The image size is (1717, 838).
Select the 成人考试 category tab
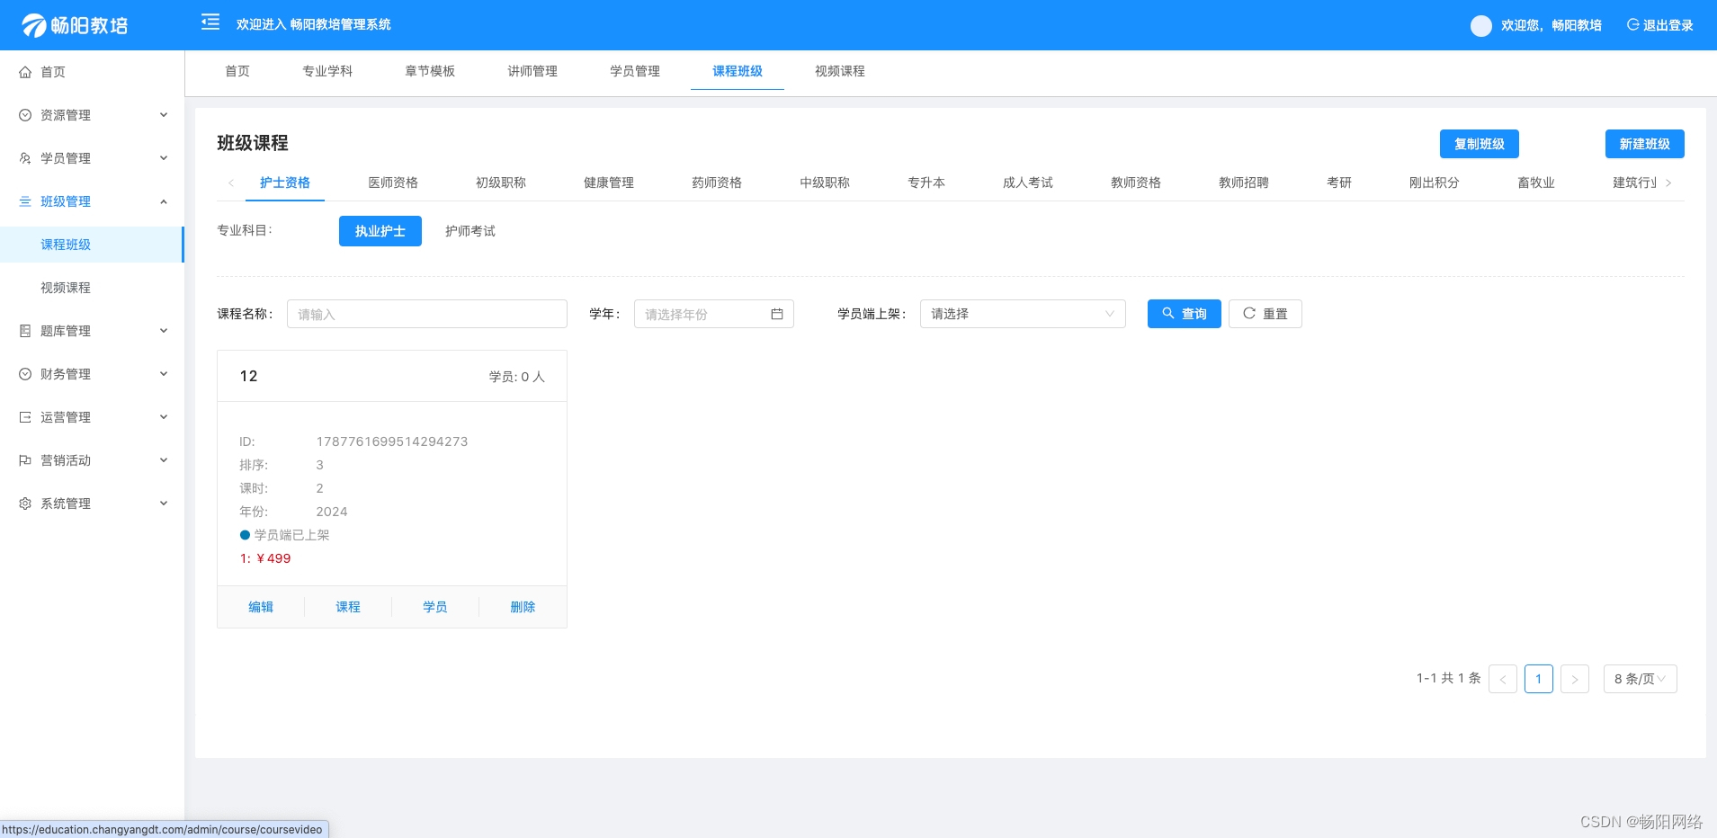click(x=1028, y=183)
